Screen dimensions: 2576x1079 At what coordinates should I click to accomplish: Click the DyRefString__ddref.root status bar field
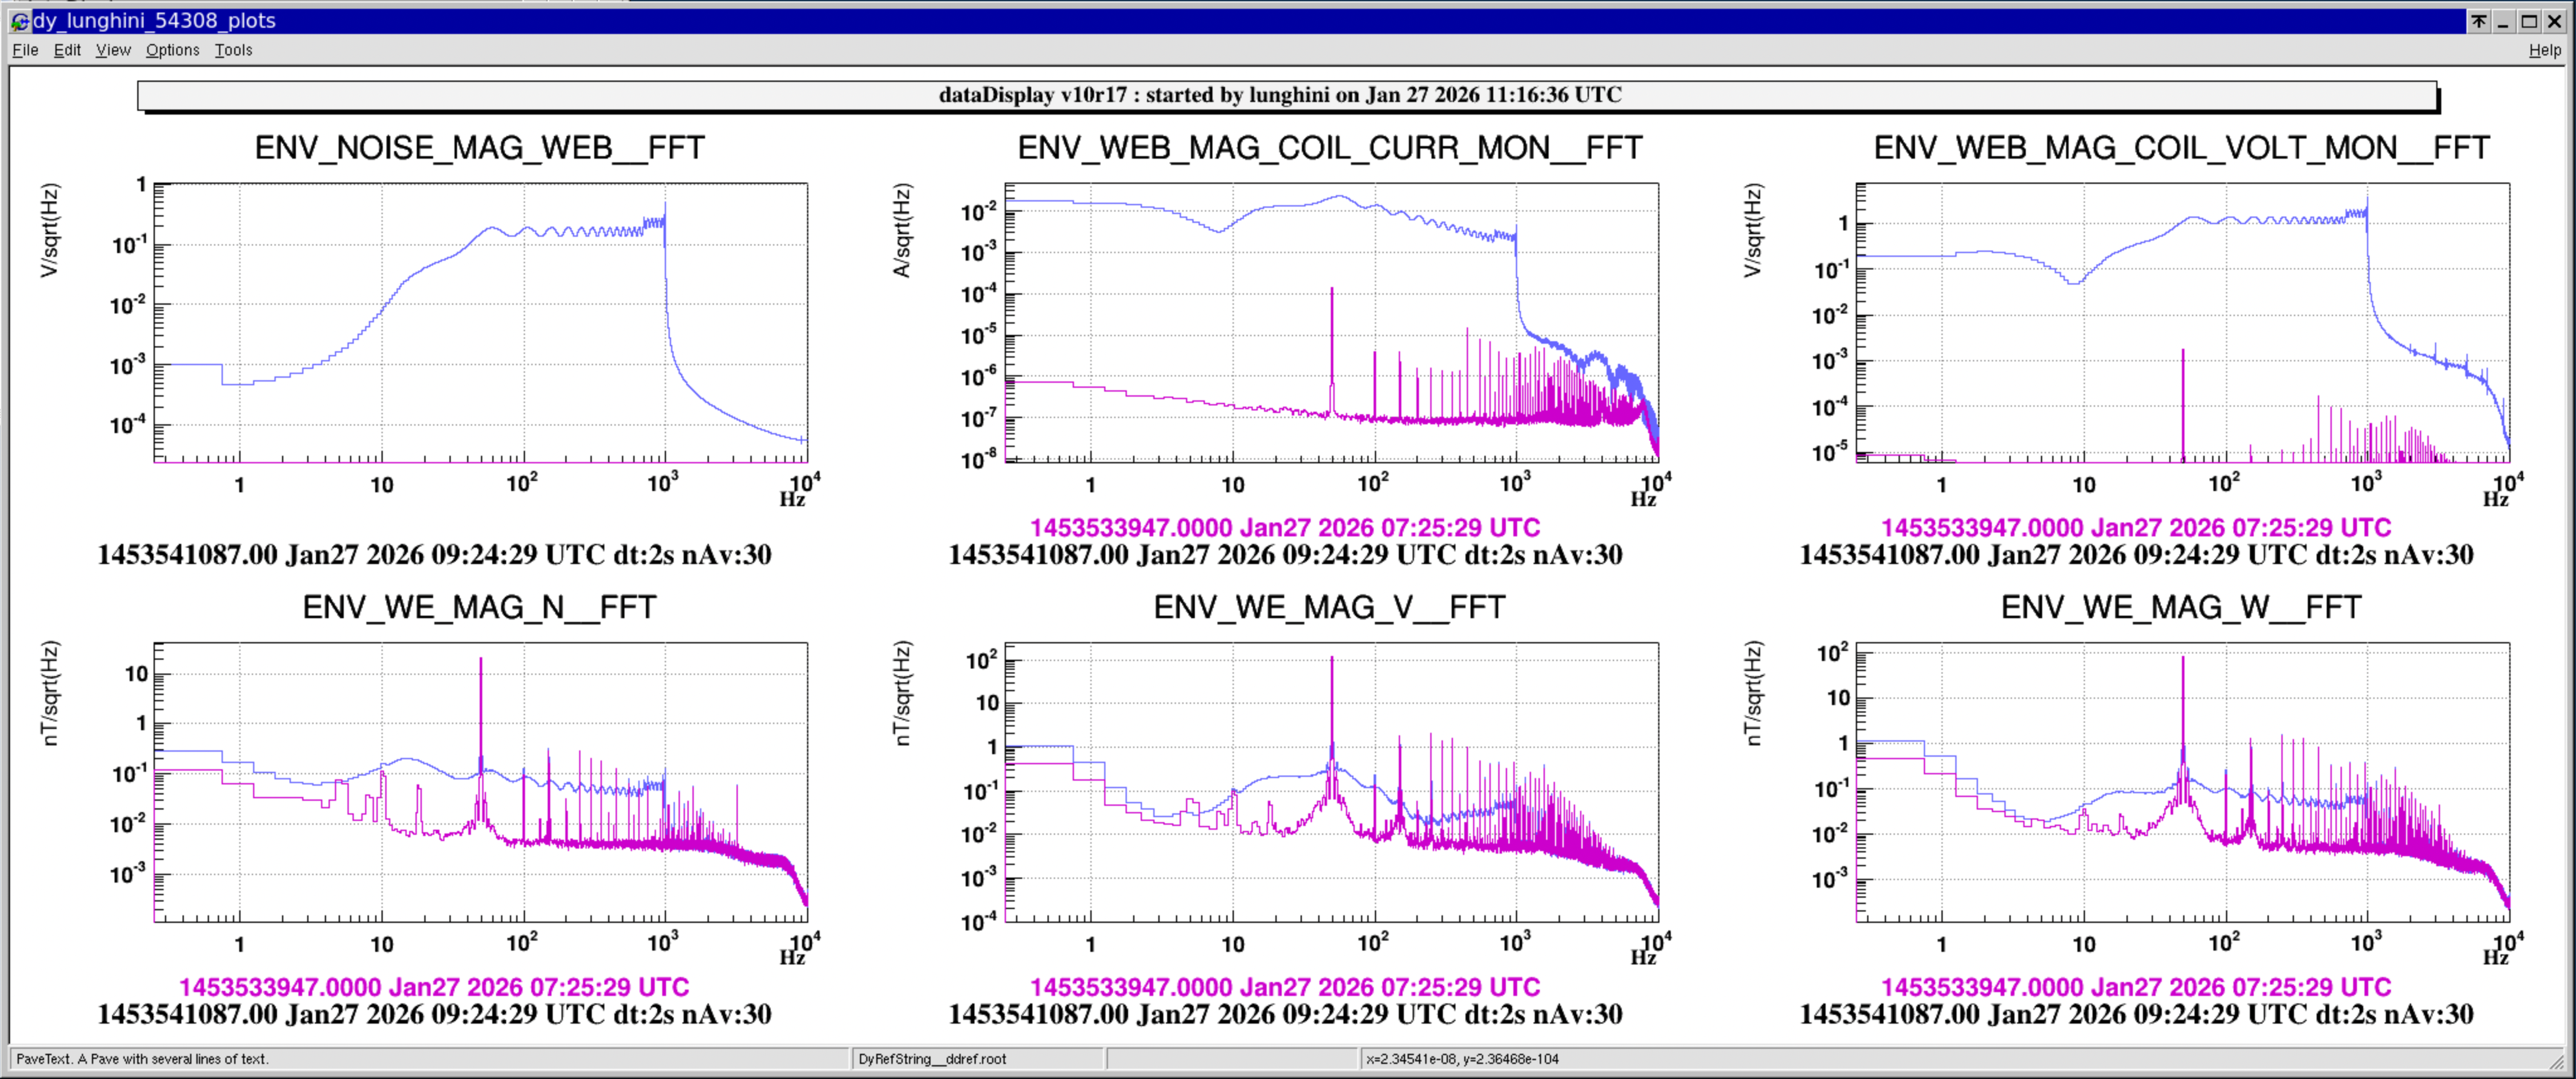pos(931,1059)
